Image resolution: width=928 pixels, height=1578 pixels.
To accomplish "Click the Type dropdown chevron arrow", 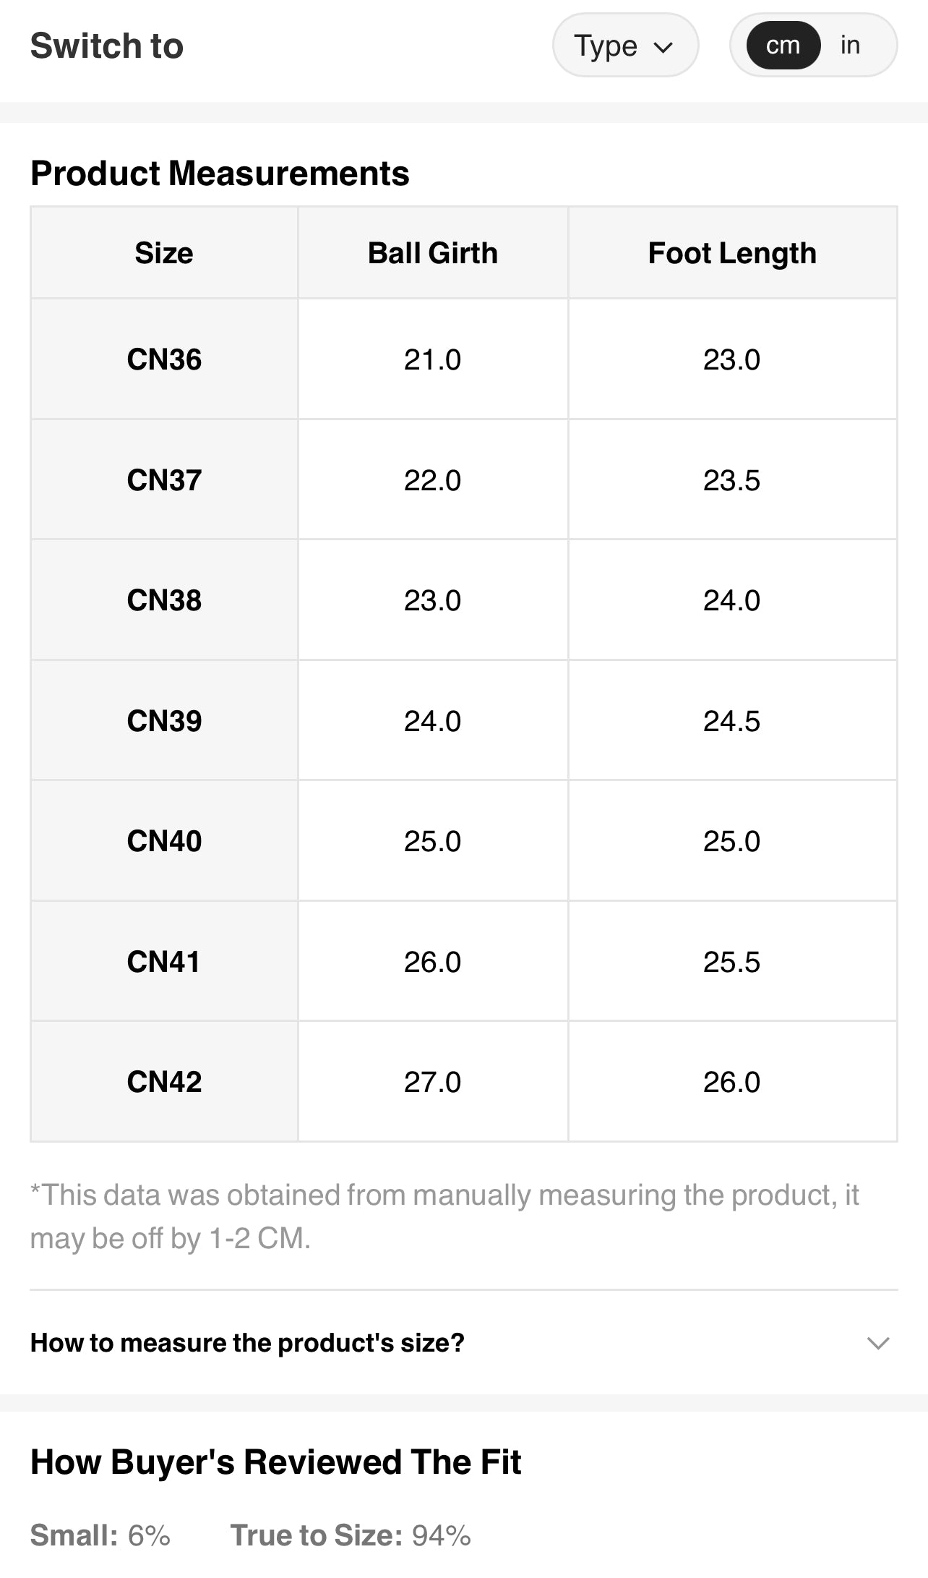I will tap(663, 47).
